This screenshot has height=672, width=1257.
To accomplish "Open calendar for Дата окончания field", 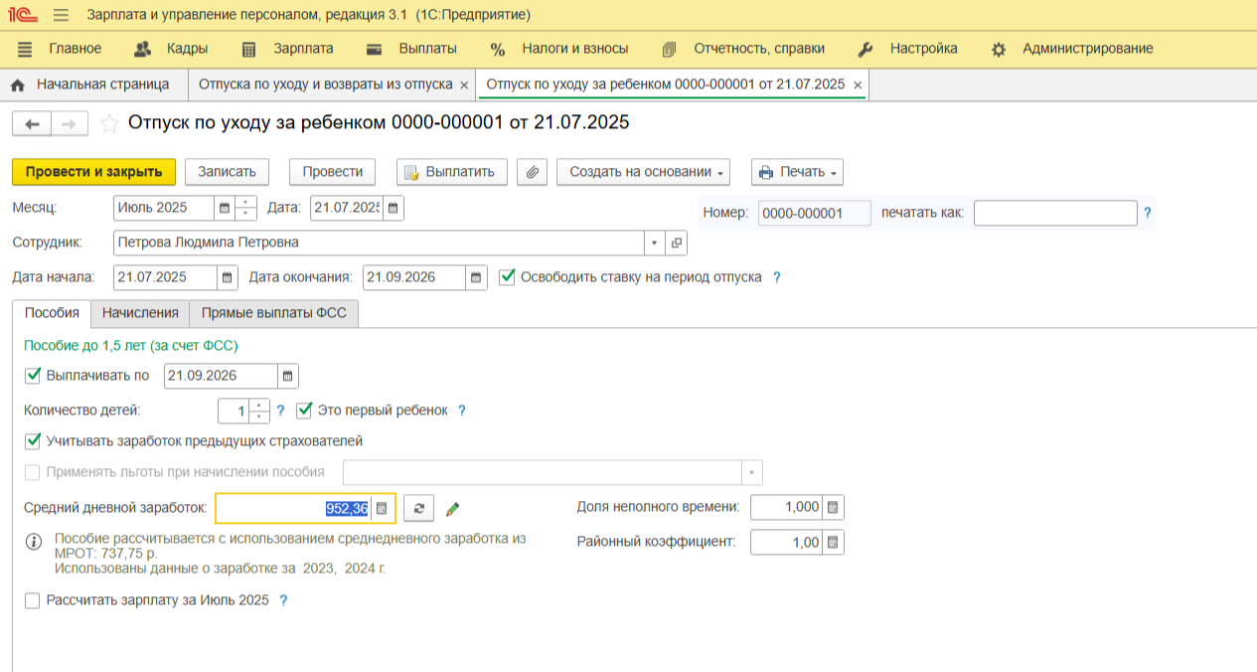I will (477, 277).
